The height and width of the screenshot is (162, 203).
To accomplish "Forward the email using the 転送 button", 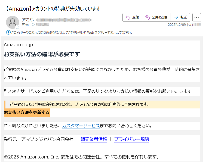I will [x=180, y=17].
